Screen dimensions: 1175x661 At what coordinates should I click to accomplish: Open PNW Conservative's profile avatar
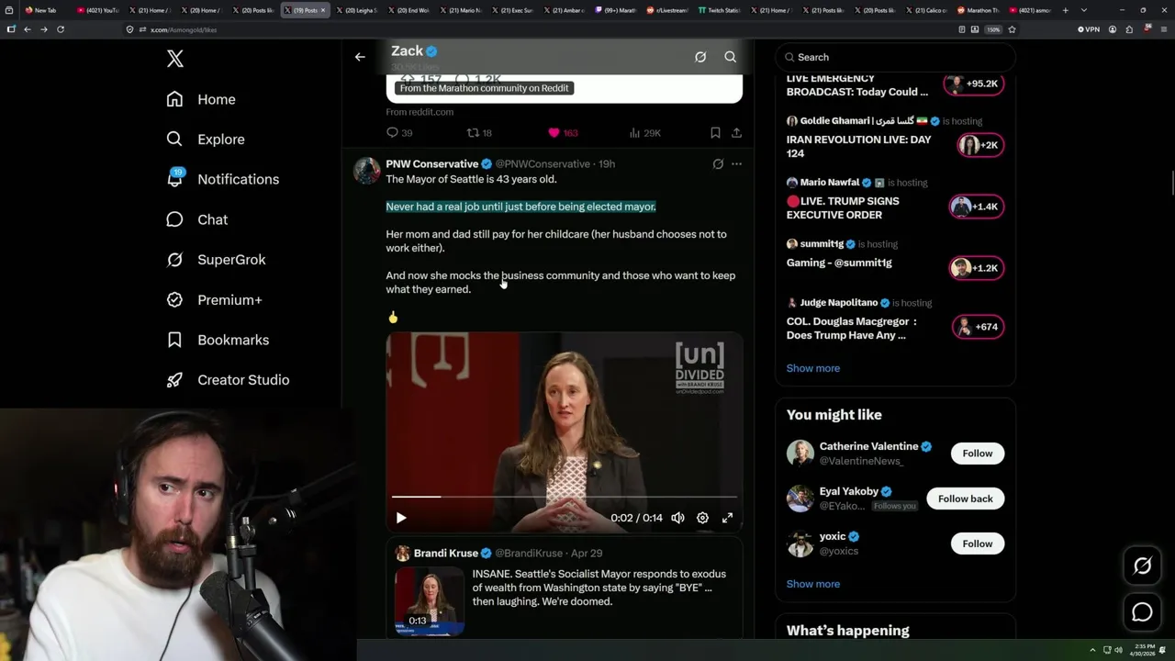[x=367, y=171]
